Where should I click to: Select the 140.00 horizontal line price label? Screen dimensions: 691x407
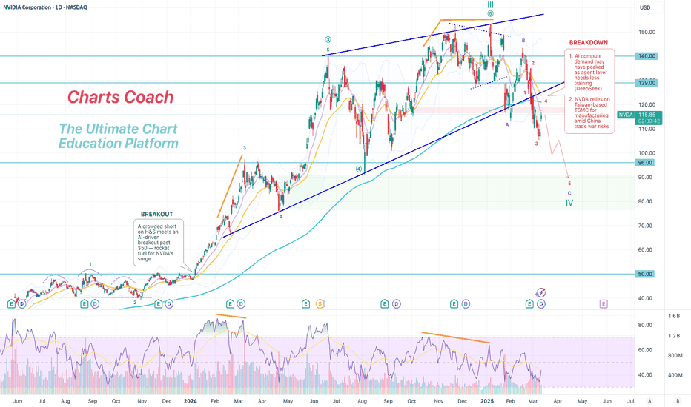[646, 56]
